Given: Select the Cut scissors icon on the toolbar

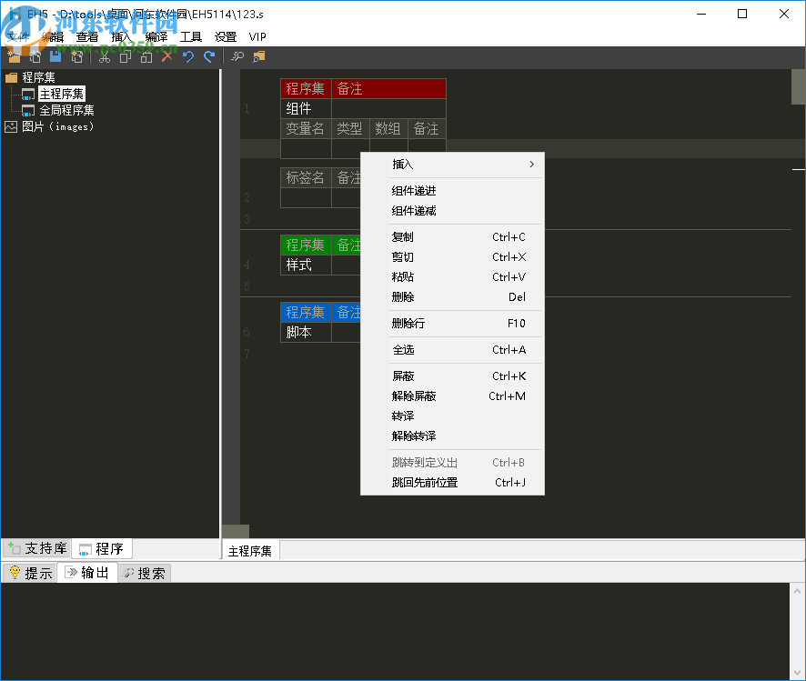Looking at the screenshot, I should 105,55.
